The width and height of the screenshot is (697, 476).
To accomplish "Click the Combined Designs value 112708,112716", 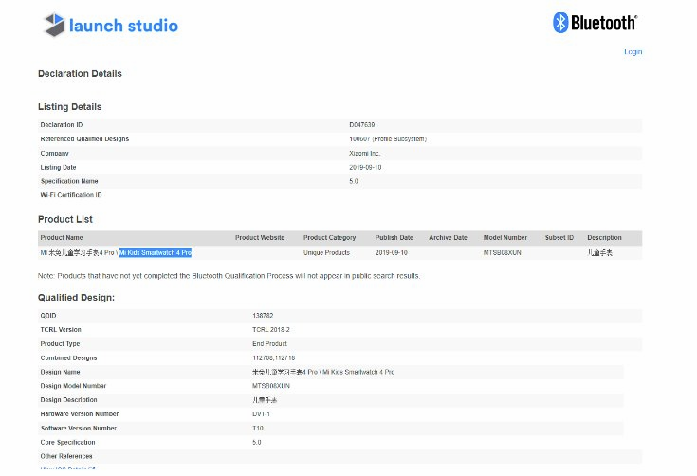I will 274,357.
